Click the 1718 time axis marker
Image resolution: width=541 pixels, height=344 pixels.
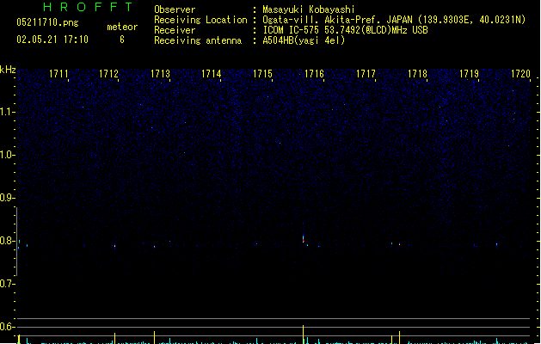click(x=417, y=74)
